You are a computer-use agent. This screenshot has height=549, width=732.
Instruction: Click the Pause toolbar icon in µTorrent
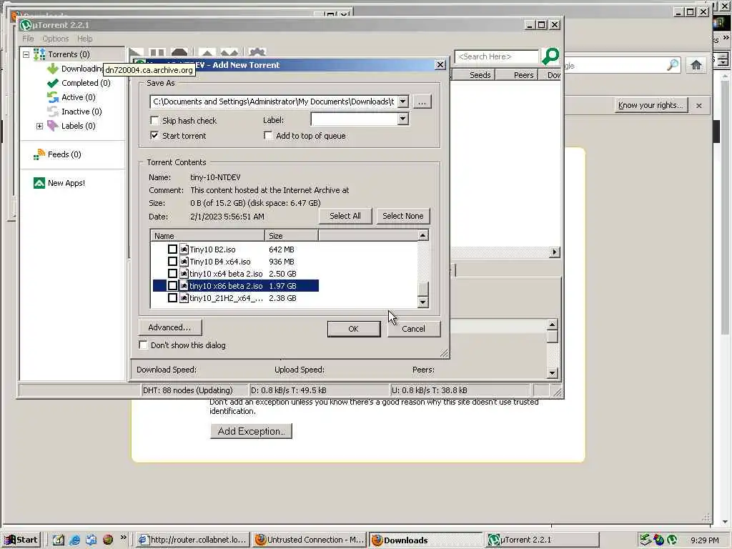coord(157,53)
